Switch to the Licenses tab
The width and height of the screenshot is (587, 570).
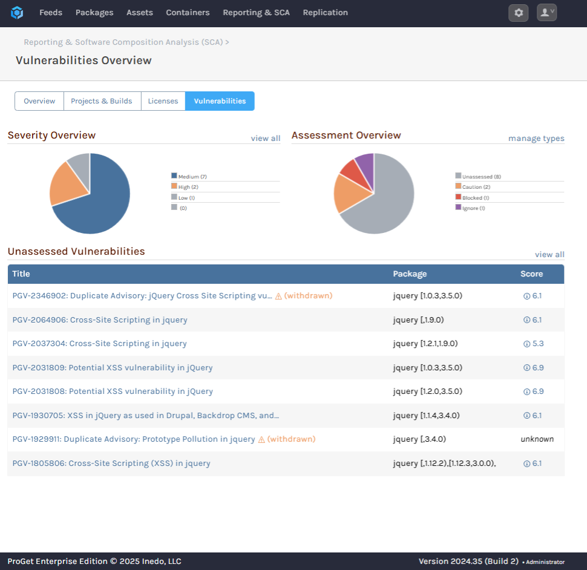click(x=163, y=101)
